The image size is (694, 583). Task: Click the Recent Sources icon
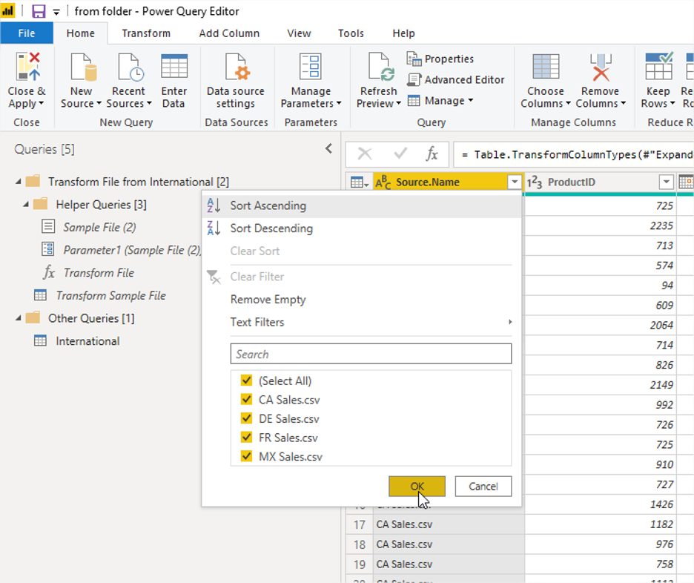pos(130,67)
